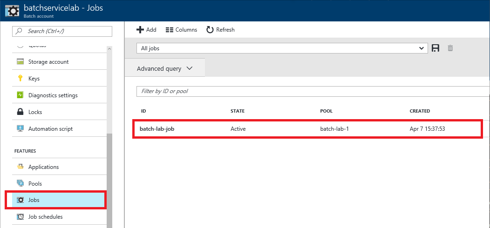Sort by the POOL column header

pyautogui.click(x=326, y=111)
